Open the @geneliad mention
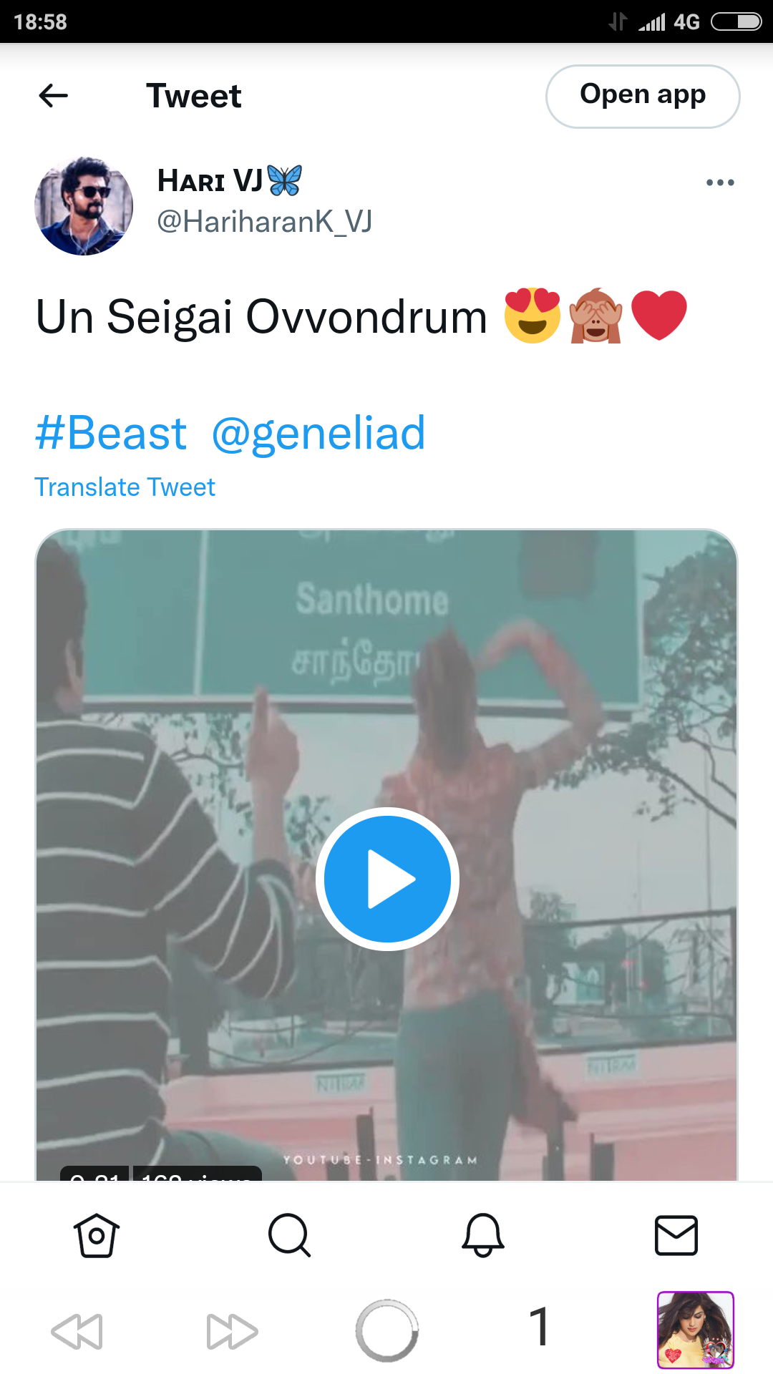The image size is (773, 1374). pos(319,434)
